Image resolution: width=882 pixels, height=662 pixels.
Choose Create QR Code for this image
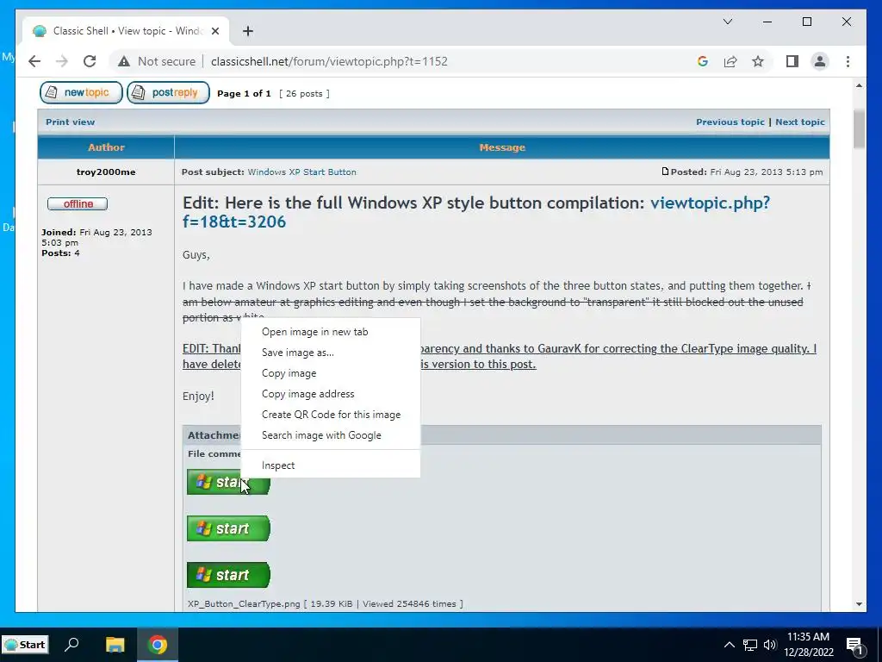(331, 415)
